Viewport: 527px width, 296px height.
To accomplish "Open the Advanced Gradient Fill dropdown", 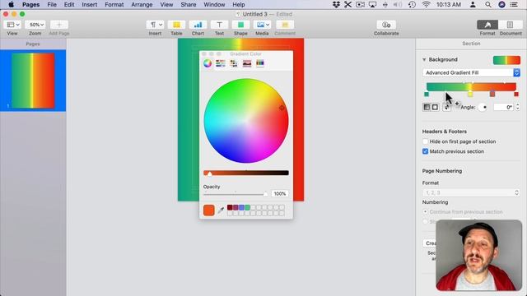I will pos(471,72).
